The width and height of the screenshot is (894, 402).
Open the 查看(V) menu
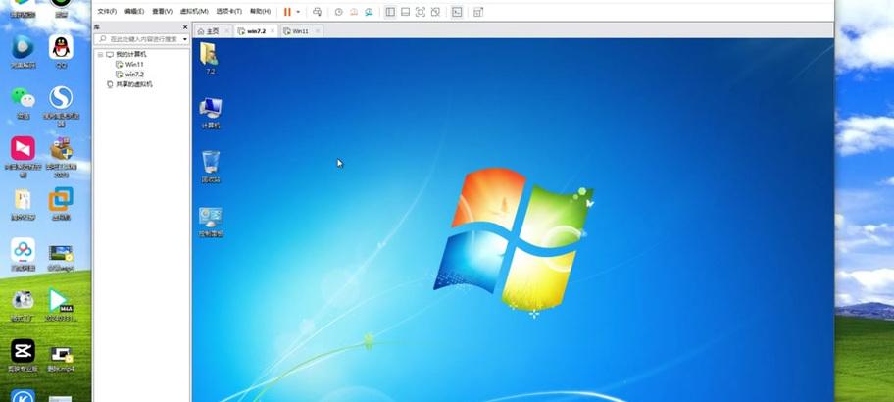pyautogui.click(x=162, y=12)
